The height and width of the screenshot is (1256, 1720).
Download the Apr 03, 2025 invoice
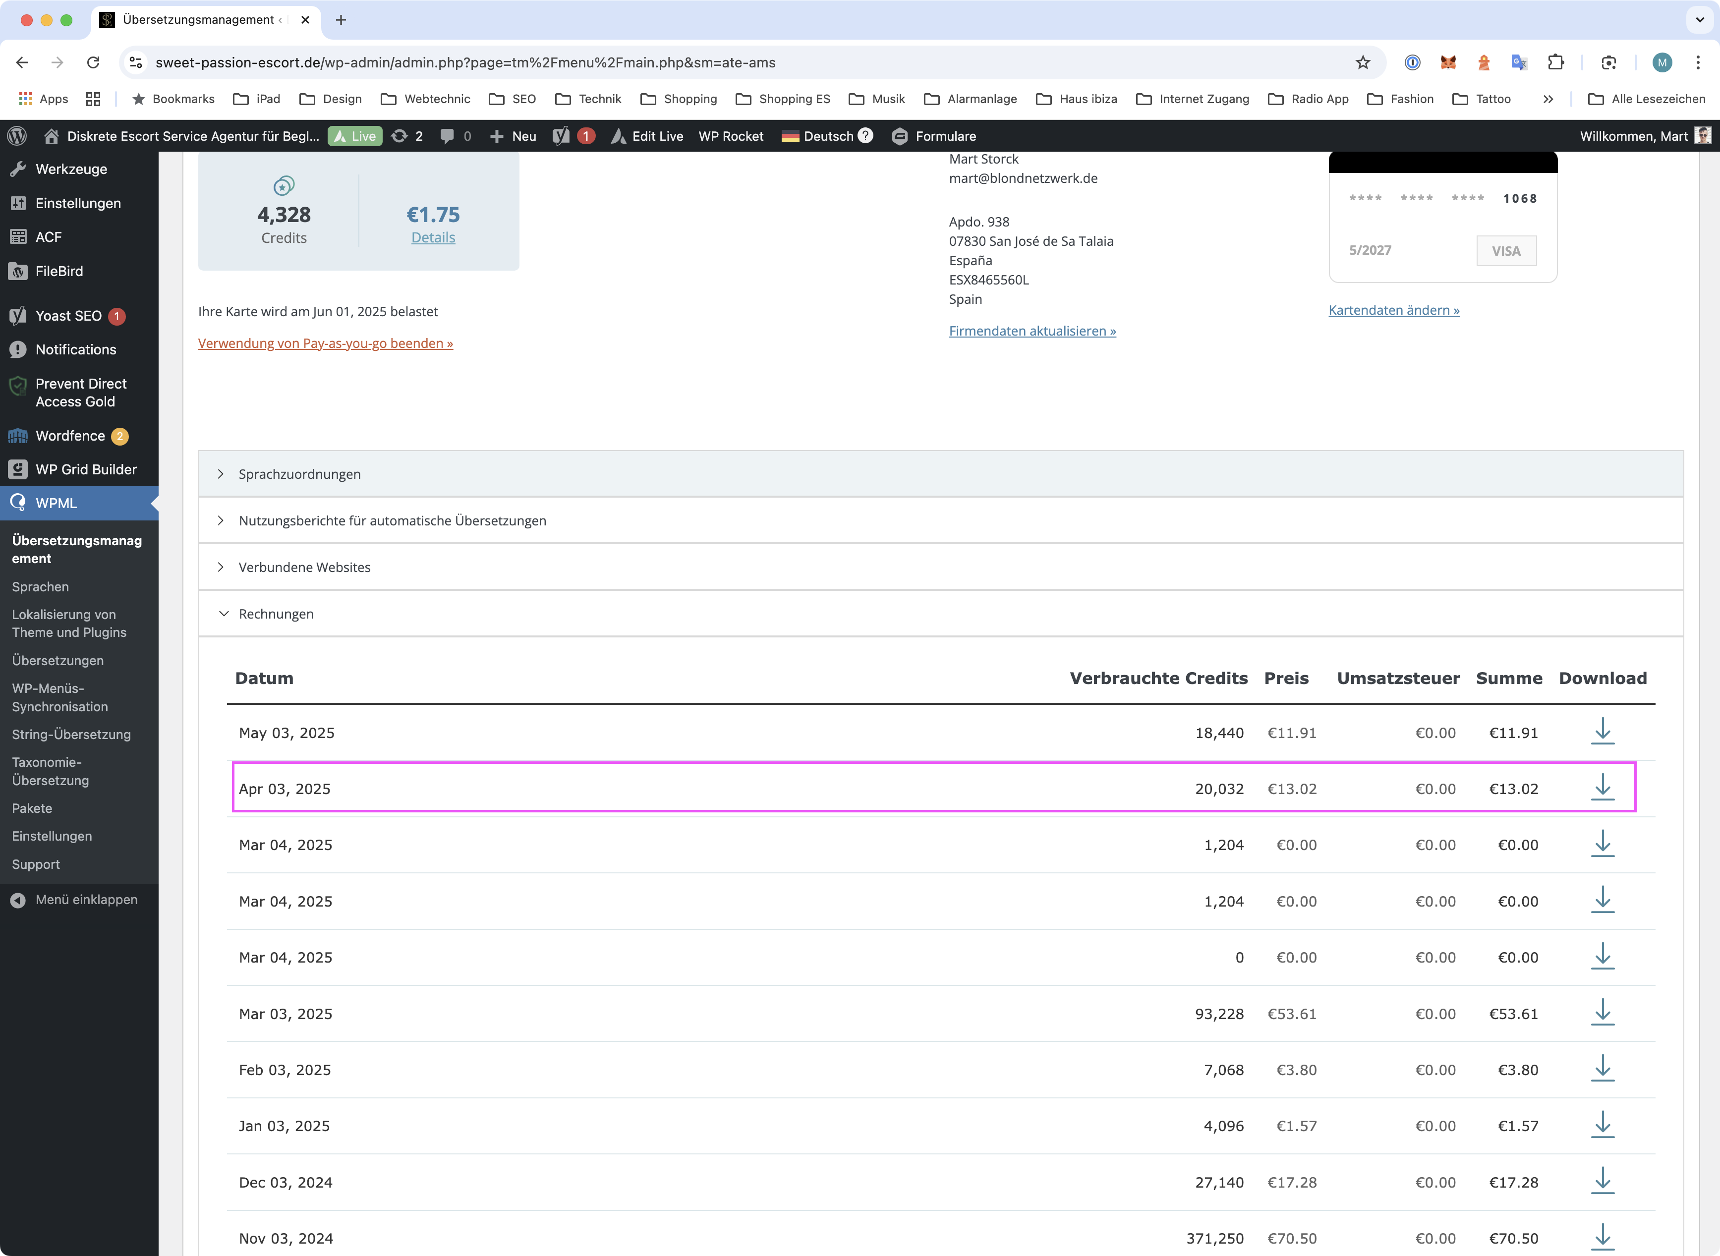(1602, 788)
